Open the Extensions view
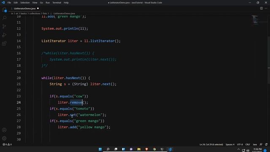270x152 pixels. (x=4, y=43)
